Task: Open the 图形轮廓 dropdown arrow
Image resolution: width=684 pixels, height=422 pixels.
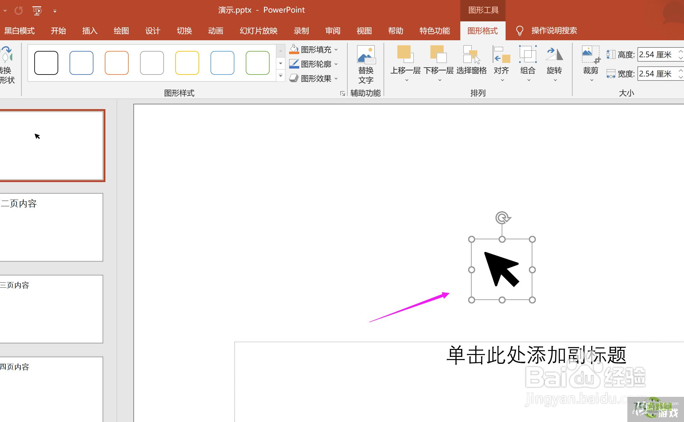Action: (336, 64)
